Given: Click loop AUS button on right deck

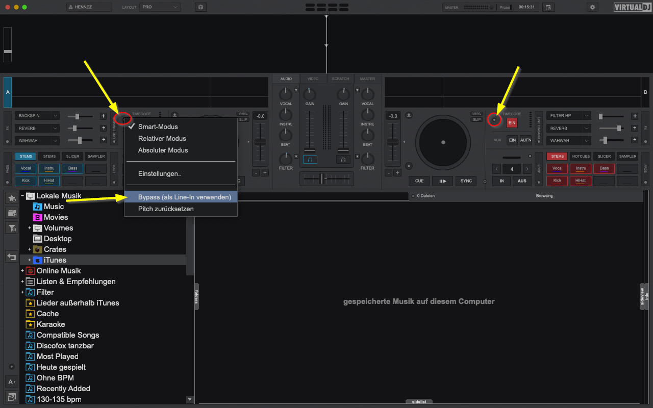Looking at the screenshot, I should coord(522,181).
